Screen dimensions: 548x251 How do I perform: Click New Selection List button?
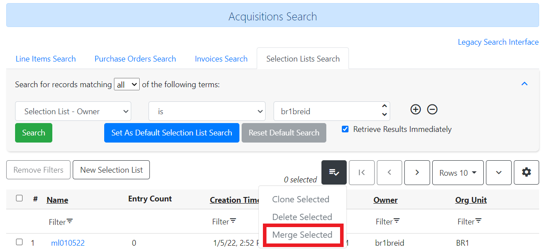[111, 170]
